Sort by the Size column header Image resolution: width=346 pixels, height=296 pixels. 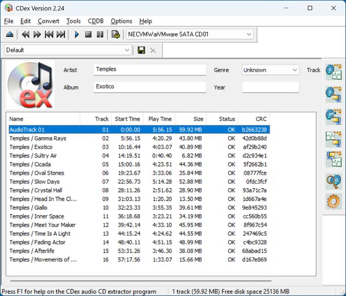coord(191,119)
